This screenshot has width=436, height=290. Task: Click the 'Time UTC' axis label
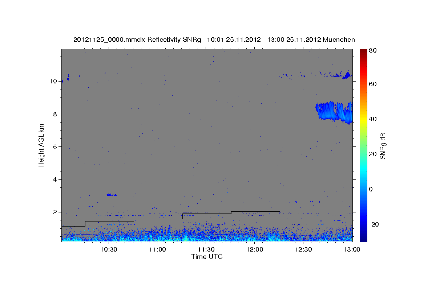(x=207, y=257)
